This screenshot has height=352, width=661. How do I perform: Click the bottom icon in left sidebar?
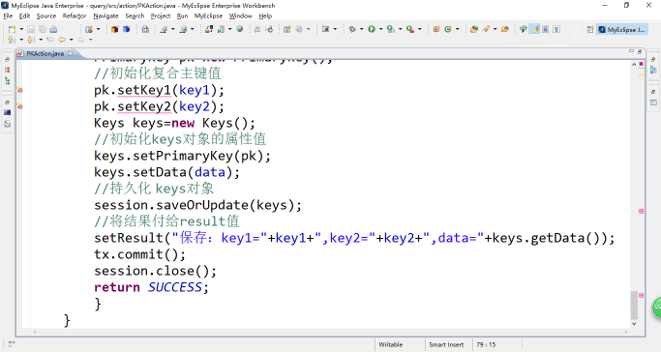click(x=7, y=124)
